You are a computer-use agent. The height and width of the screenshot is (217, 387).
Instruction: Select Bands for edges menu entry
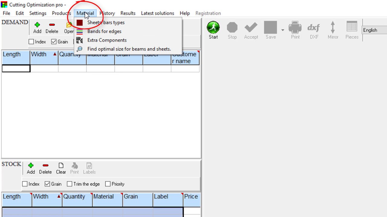tap(128, 31)
